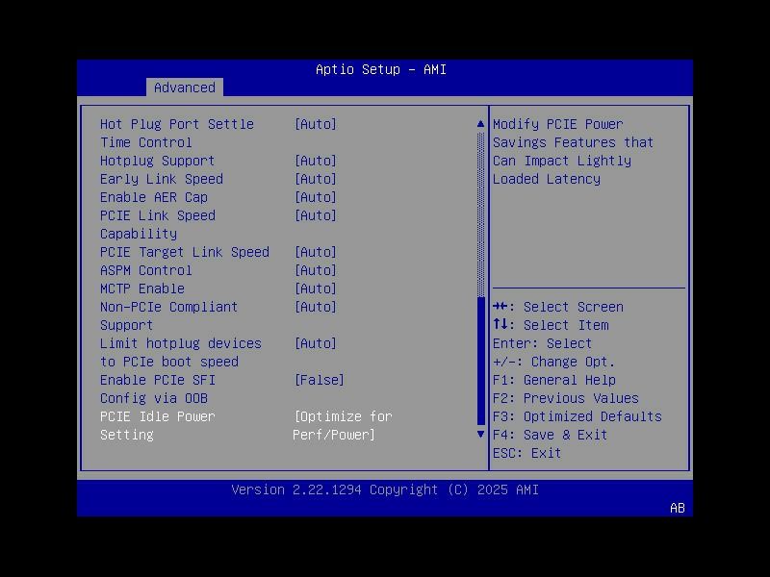Open Non-PCIe Compliant Support [Auto] value

(316, 307)
